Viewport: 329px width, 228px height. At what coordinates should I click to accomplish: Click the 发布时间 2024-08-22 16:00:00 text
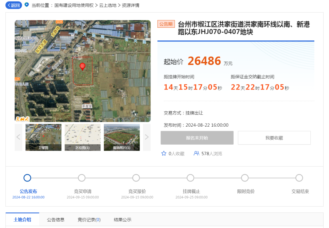click(196, 125)
